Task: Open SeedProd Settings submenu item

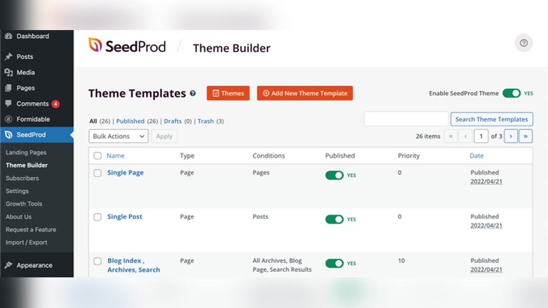Action: (17, 191)
